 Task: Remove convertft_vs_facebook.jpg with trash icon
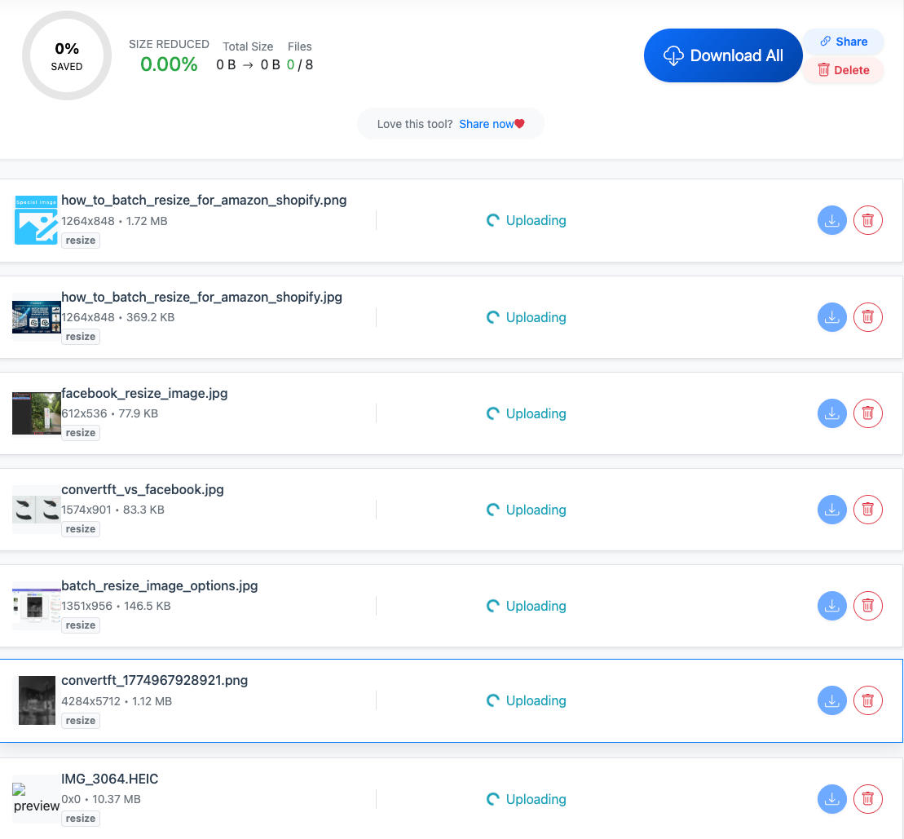(x=867, y=510)
